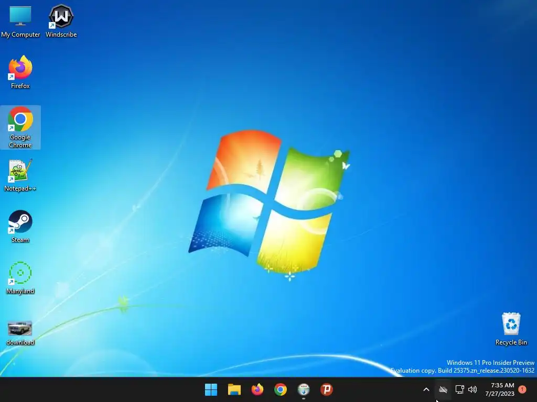
Task: Launch Chrome from the taskbar
Action: [x=281, y=389]
